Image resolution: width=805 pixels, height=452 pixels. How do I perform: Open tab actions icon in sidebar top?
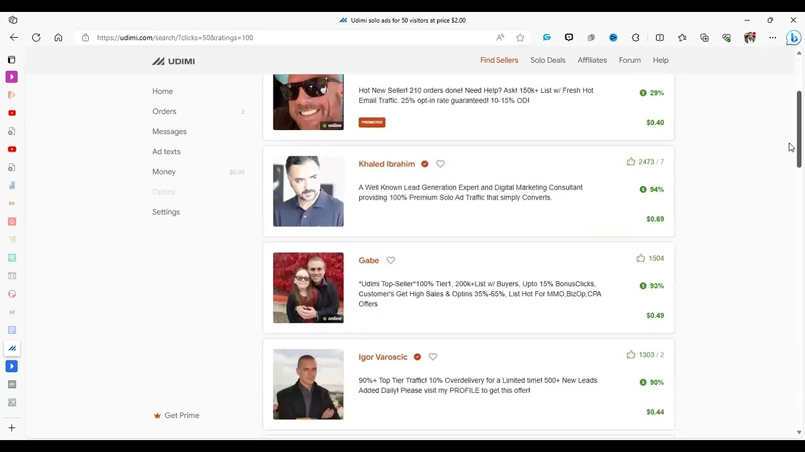tap(11, 60)
